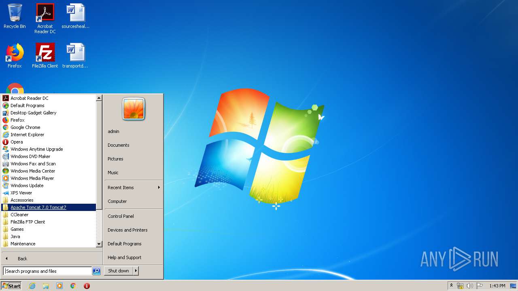Open the Recent Items submenu
Screen dimensions: 518x291
134,188
